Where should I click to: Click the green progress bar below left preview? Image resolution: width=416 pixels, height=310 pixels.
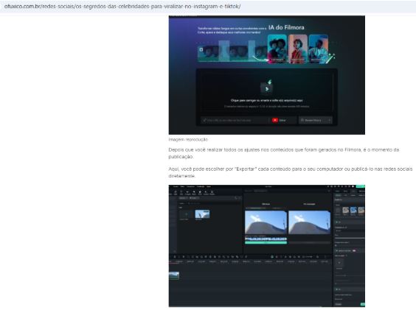(x=266, y=242)
